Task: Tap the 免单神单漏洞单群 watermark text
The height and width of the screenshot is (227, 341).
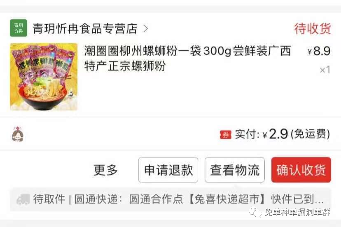Action: click(x=297, y=212)
